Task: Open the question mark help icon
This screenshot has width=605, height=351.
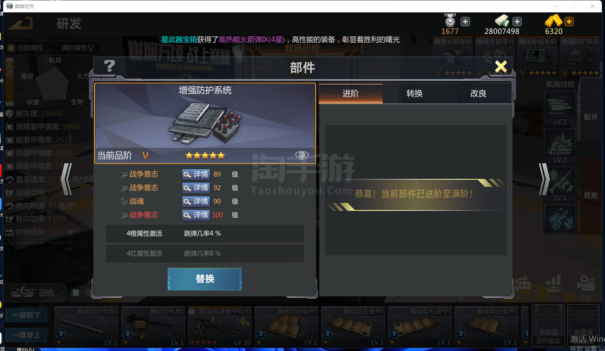Action: click(109, 66)
